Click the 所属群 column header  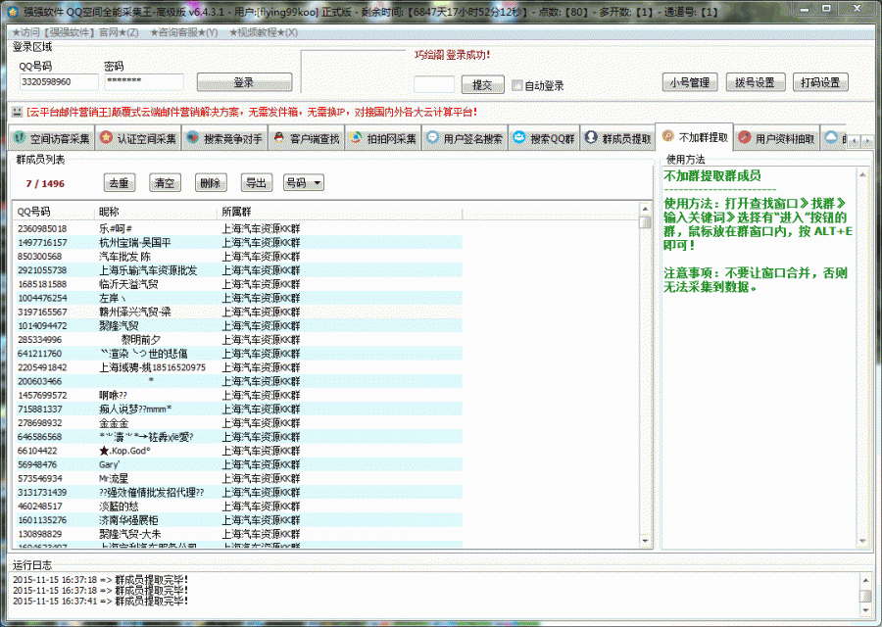[340, 212]
